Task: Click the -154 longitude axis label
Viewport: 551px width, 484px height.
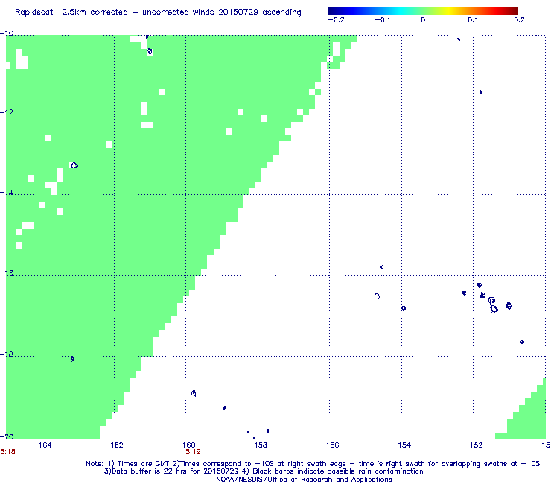Action: point(401,445)
